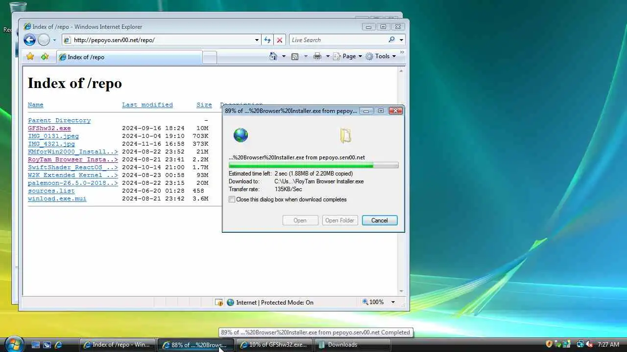Click the RSS Feeds icon
The width and height of the screenshot is (627, 352).
pyautogui.click(x=295, y=56)
